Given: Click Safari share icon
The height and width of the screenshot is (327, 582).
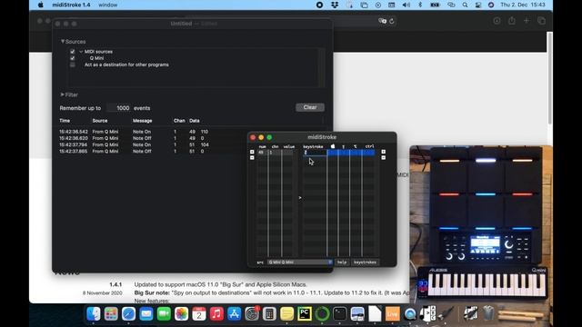Looking at the screenshot, I should (512, 21).
